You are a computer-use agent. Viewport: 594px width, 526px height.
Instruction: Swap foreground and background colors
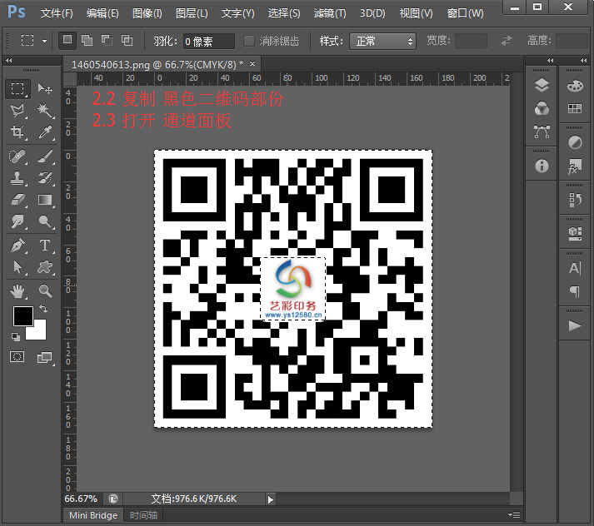(42, 310)
